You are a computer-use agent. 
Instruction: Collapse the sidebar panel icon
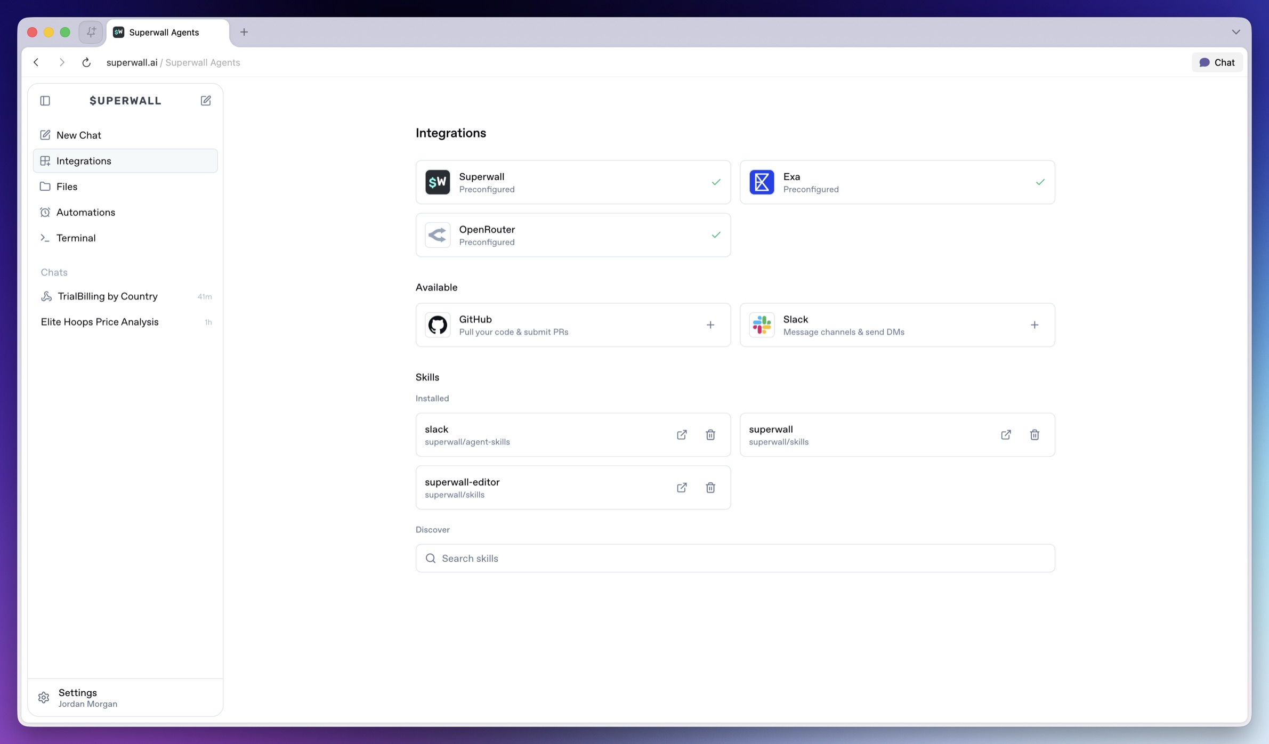click(x=45, y=100)
